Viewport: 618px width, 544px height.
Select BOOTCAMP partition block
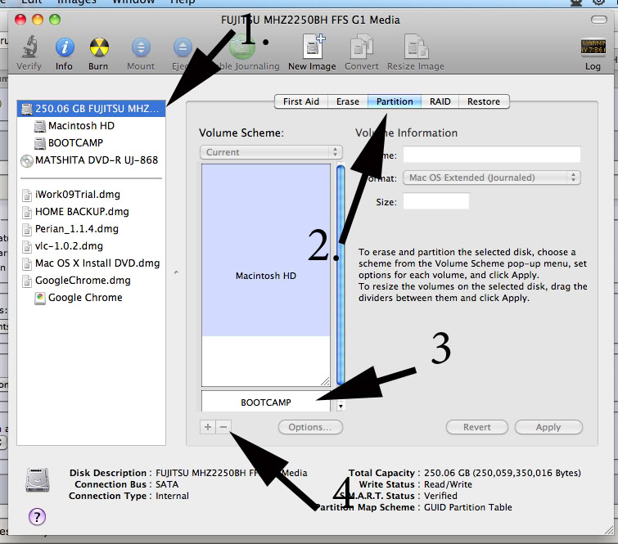point(266,402)
